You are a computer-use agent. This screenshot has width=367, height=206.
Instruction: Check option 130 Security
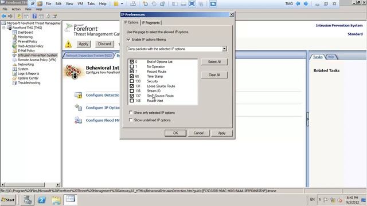(131, 81)
